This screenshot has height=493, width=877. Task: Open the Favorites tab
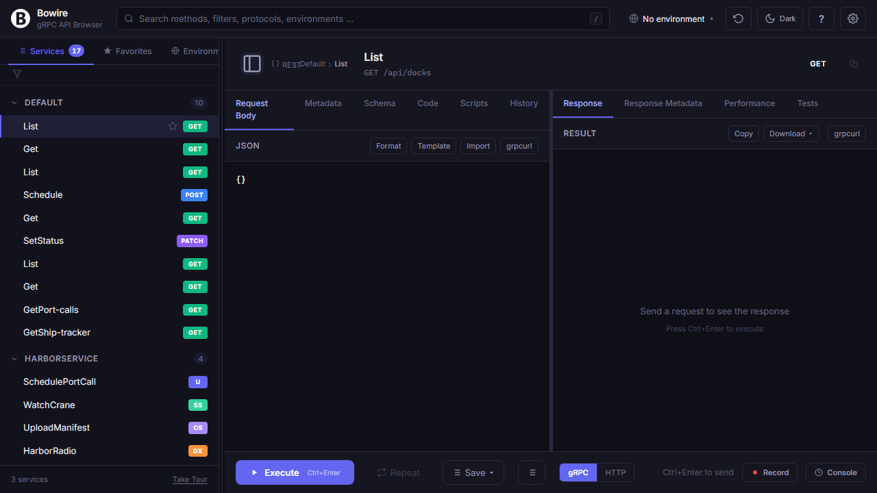pyautogui.click(x=127, y=51)
